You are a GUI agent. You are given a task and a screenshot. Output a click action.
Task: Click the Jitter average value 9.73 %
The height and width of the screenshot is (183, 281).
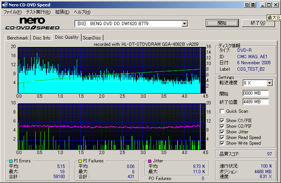[x=199, y=166]
